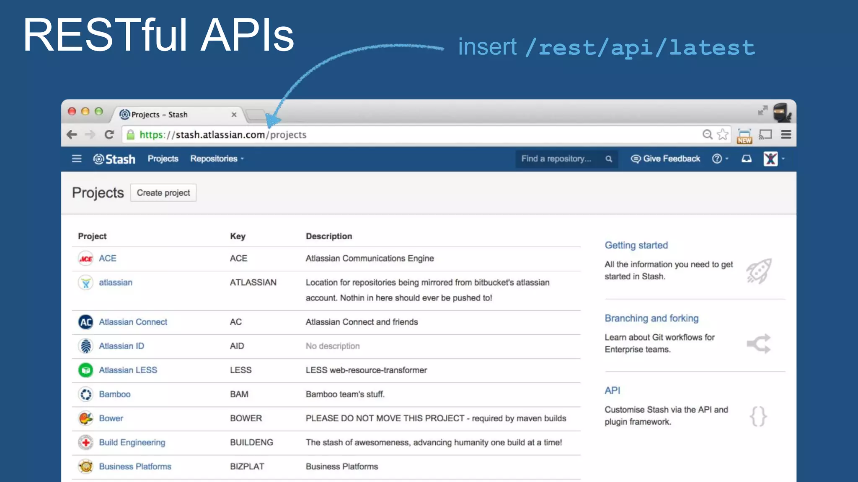Screen dimensions: 858x482
Task: Open the Branching and forking link
Action: pos(652,318)
